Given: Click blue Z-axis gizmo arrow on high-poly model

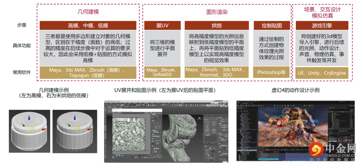Looking at the screenshot, I should tap(29, 118).
